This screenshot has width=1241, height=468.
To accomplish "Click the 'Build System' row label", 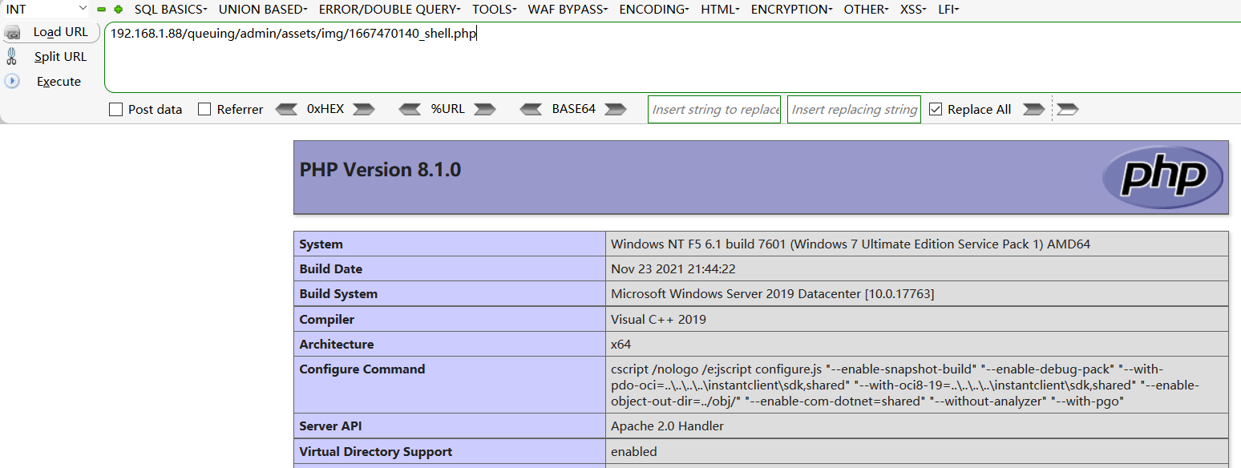I will [x=338, y=294].
